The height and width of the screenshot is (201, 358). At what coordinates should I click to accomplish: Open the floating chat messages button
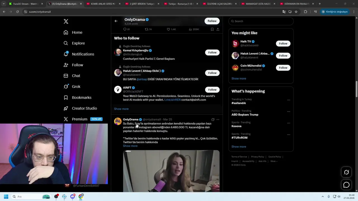[346, 185]
